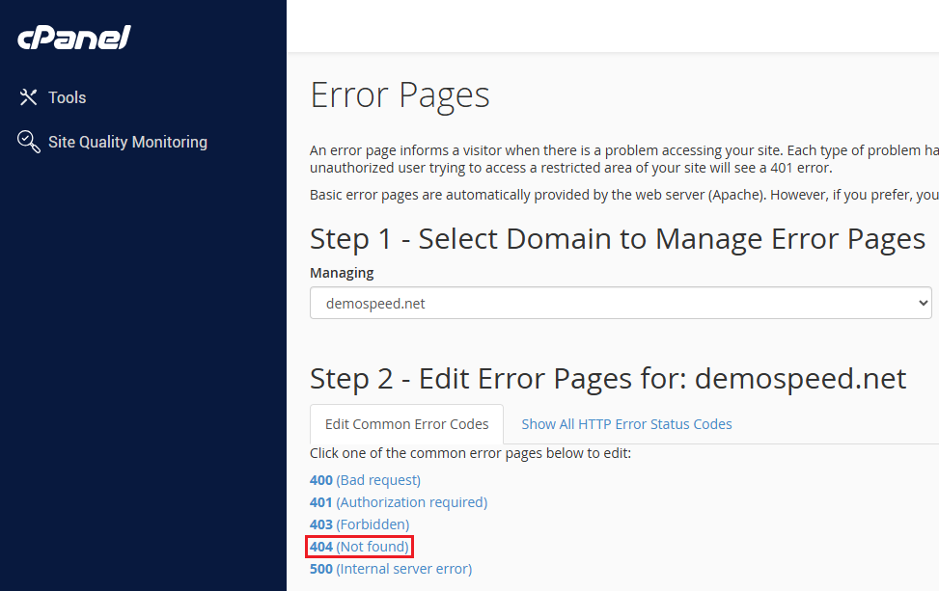Click the Step 1 Select Domain heading
939x591 pixels.
pos(617,238)
